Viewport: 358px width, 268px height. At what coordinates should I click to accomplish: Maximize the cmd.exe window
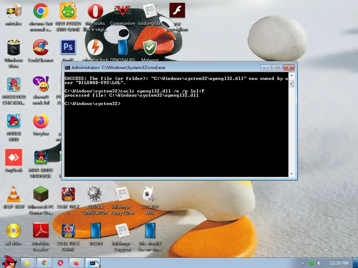tap(277, 67)
